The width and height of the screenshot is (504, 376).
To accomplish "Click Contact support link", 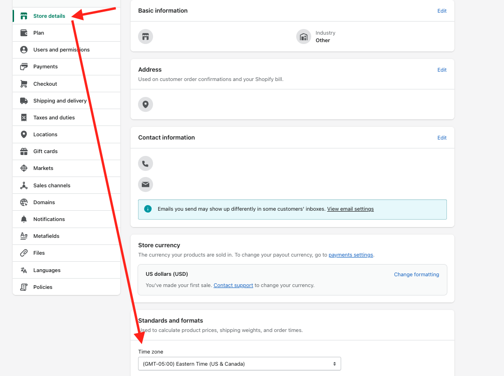I will tap(234, 285).
